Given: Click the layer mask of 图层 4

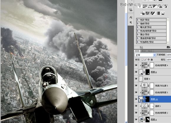Looking at the screenshot, I should point(147,119).
